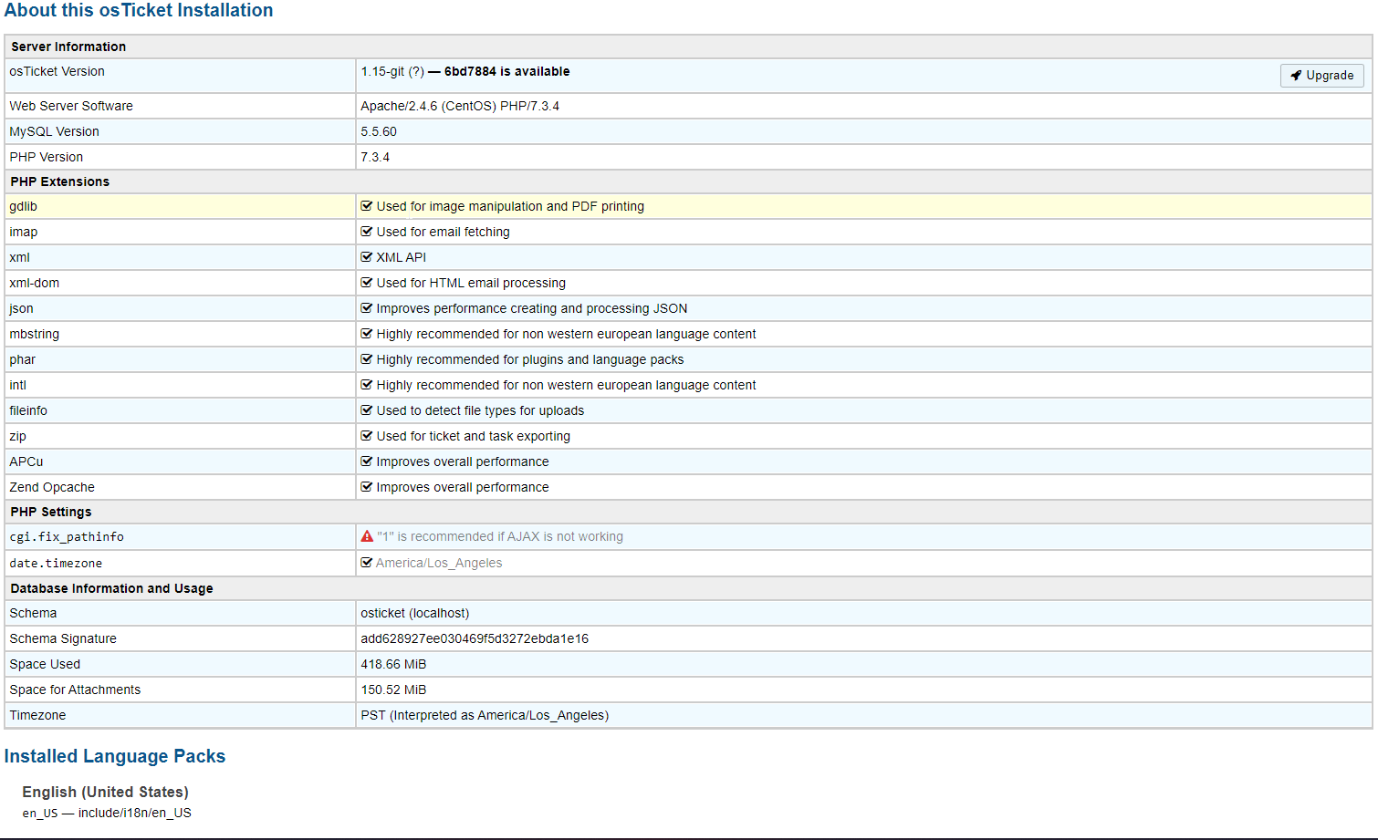Click the rocket icon on Upgrade button
The width and height of the screenshot is (1378, 840).
coord(1296,76)
